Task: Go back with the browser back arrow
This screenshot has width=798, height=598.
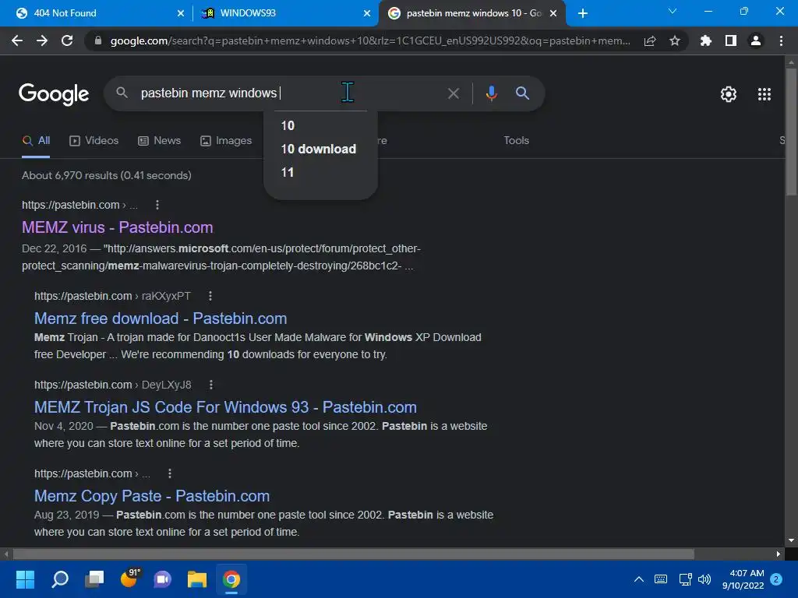Action: point(17,40)
